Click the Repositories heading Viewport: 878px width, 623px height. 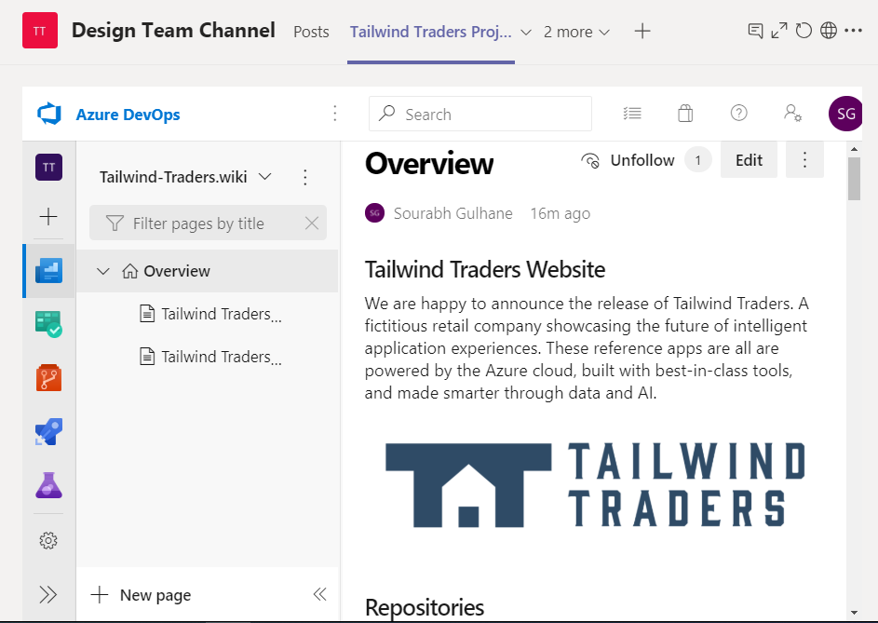point(425,608)
